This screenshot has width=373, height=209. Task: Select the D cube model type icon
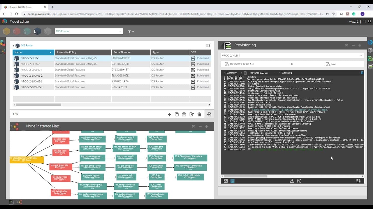pyautogui.click(x=6, y=31)
